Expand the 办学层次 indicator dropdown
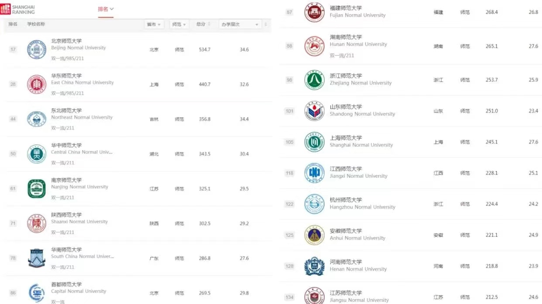The width and height of the screenshot is (542, 304). coord(240,24)
